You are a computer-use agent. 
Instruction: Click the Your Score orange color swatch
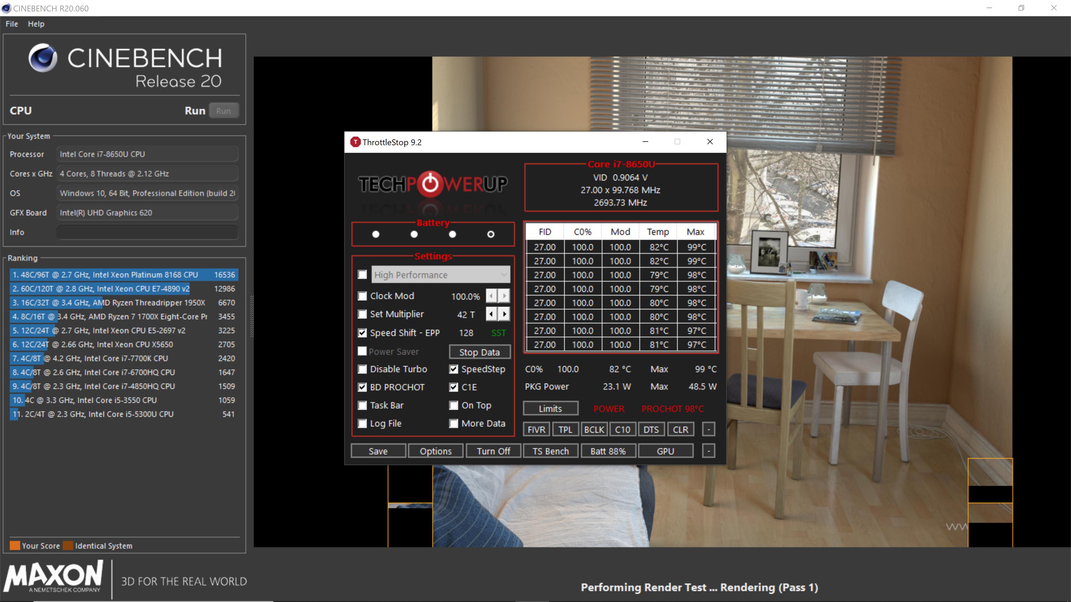pos(15,545)
